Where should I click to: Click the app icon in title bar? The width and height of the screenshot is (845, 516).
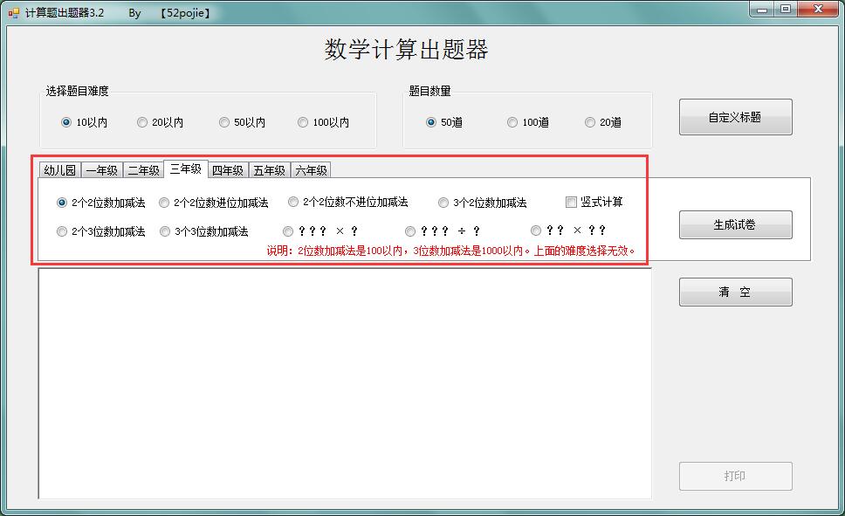click(x=14, y=13)
